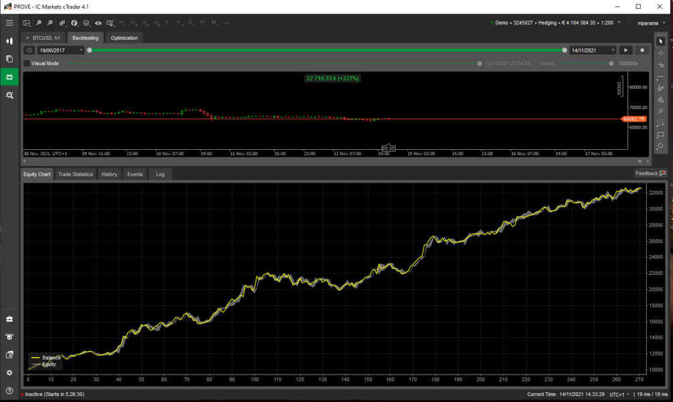Screen dimensions: 673x402
Task: Toggle the eye visibility options icon
Action: click(98, 23)
